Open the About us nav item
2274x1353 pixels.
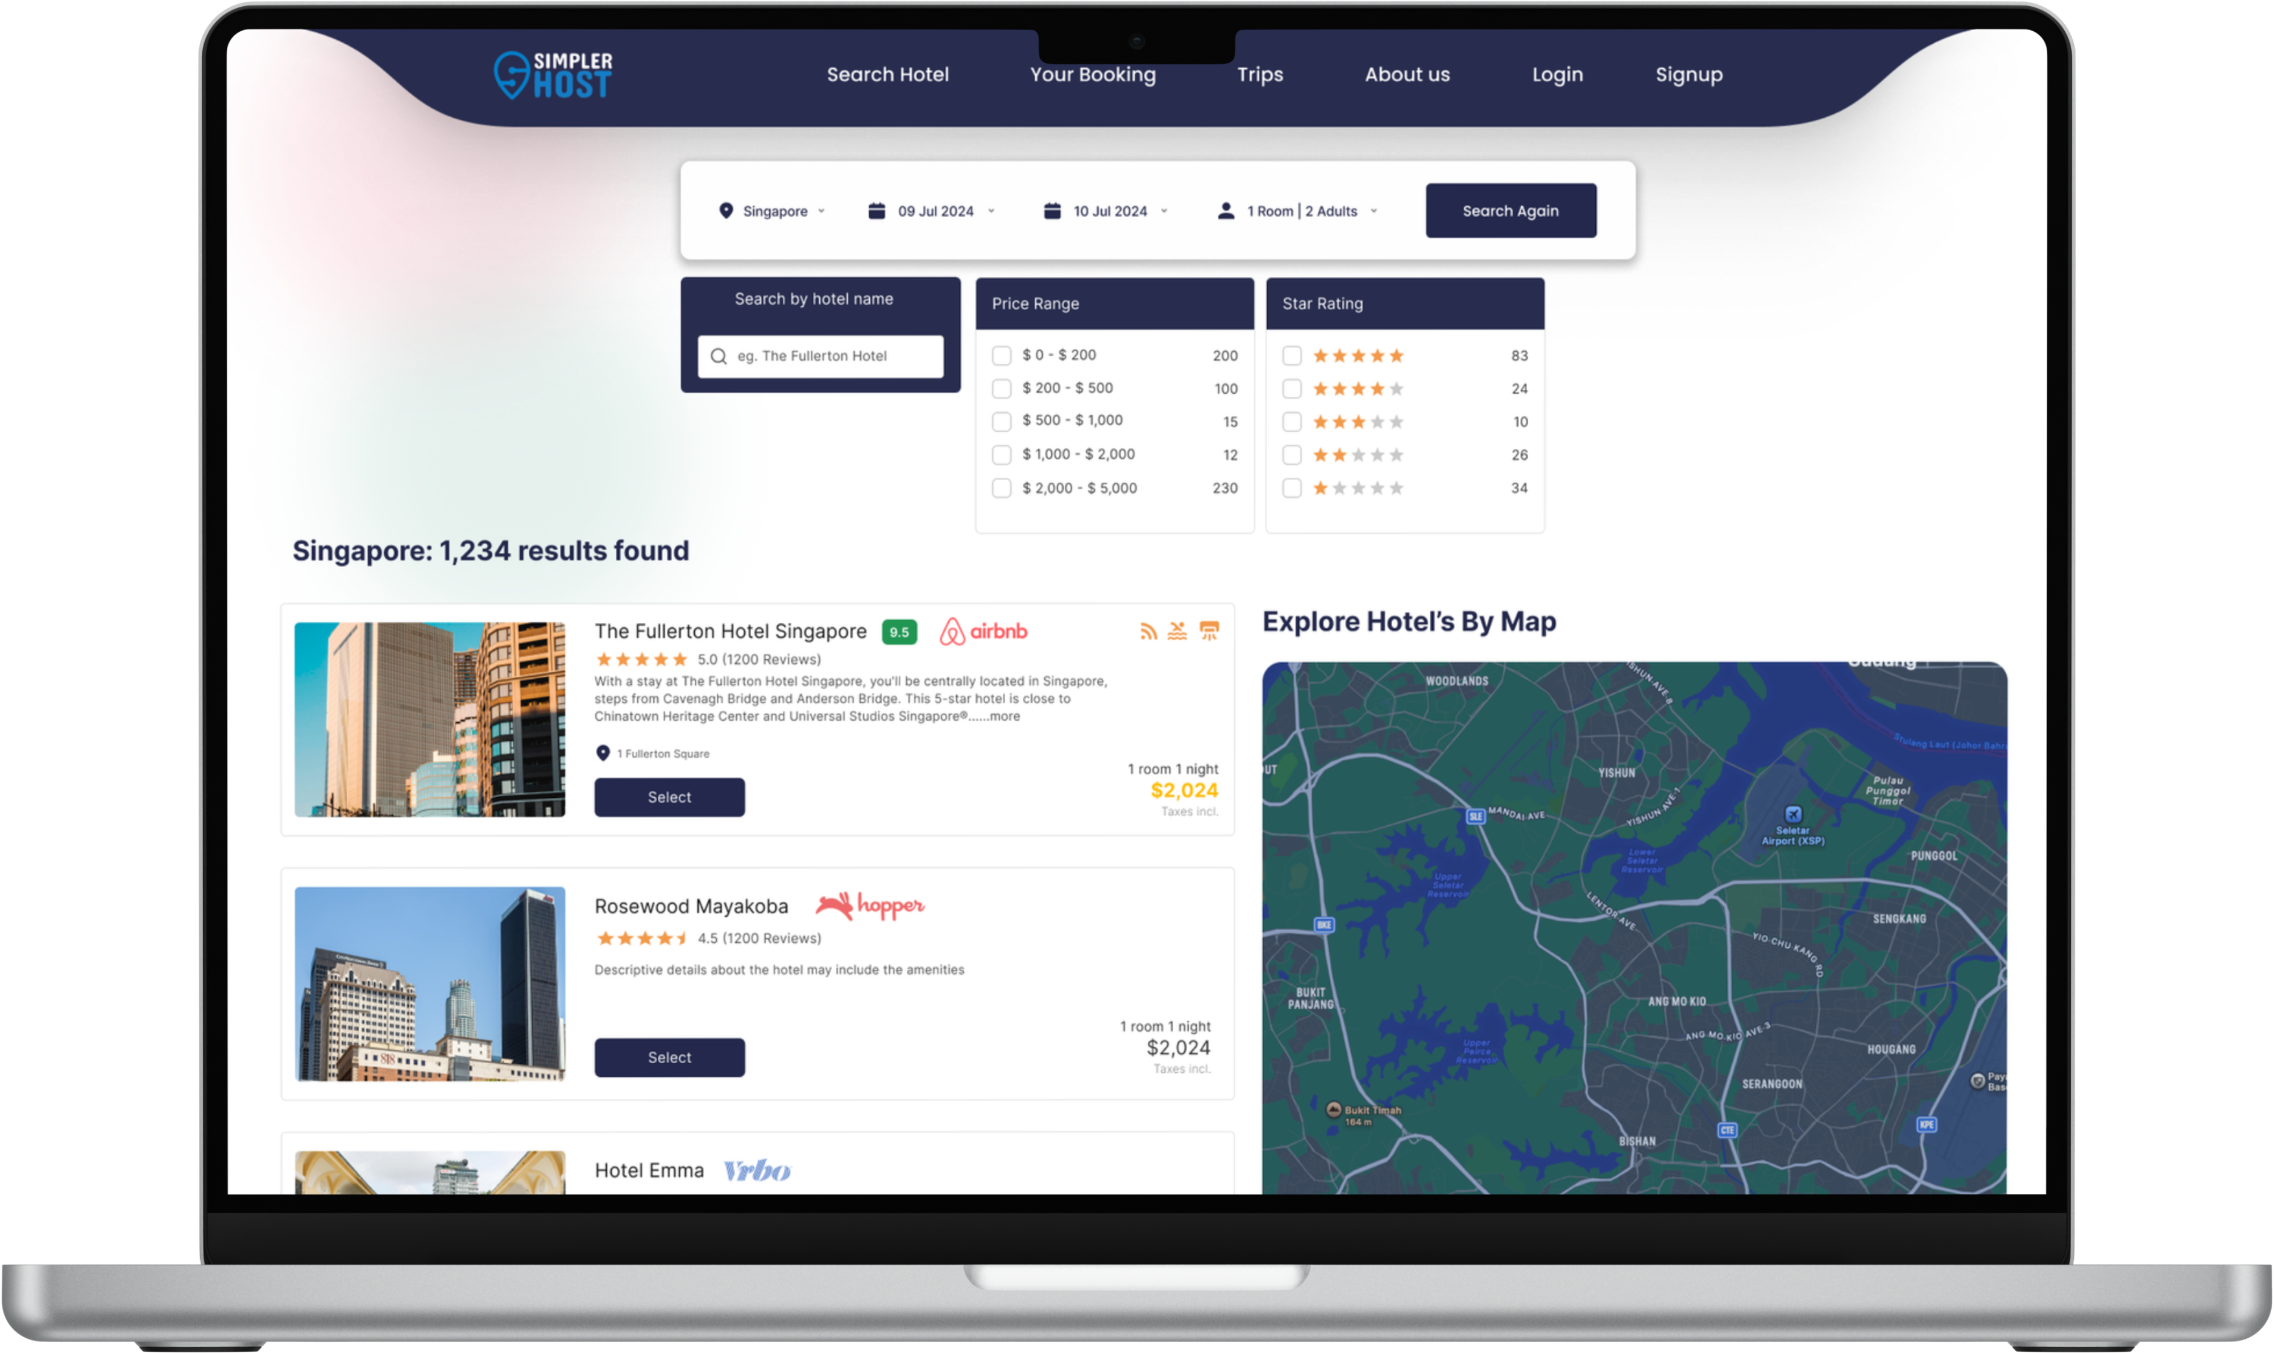pyautogui.click(x=1406, y=75)
